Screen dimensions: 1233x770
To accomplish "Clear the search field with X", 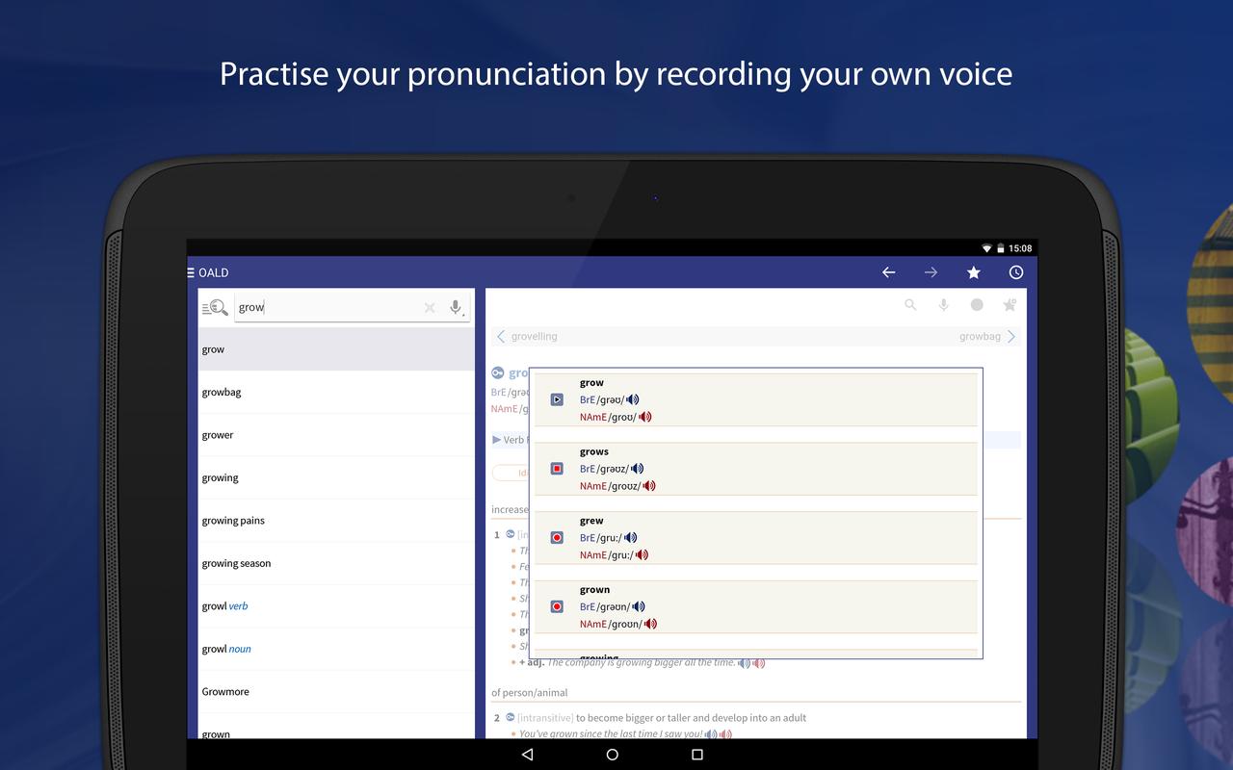I will (x=430, y=307).
